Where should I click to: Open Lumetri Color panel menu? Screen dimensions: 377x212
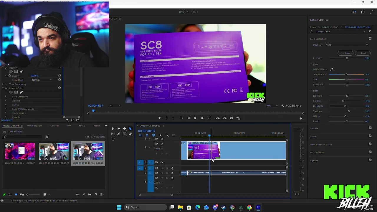point(327,20)
